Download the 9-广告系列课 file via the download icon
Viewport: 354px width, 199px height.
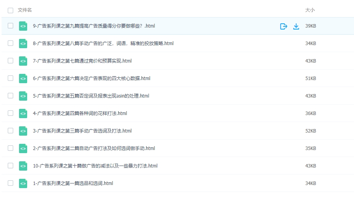(296, 26)
